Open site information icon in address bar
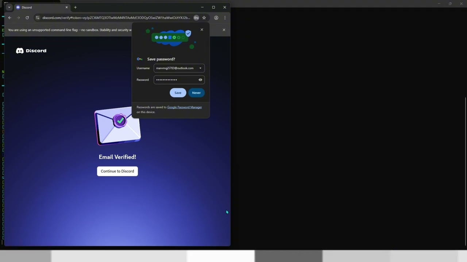This screenshot has height=262, width=467. (x=38, y=17)
